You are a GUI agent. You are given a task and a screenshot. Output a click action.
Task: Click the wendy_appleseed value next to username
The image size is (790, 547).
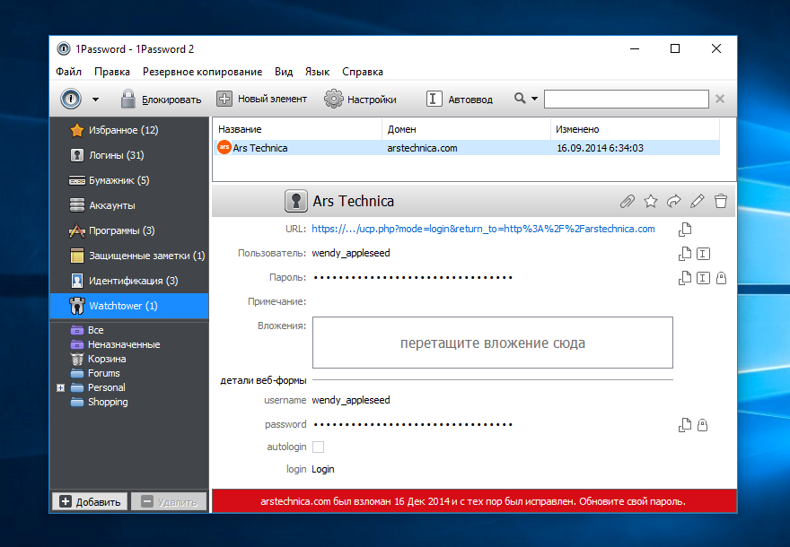pyautogui.click(x=351, y=400)
